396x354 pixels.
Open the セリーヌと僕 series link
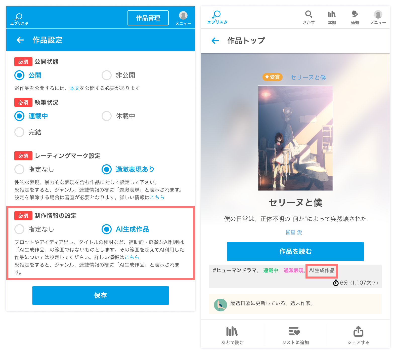[308, 77]
